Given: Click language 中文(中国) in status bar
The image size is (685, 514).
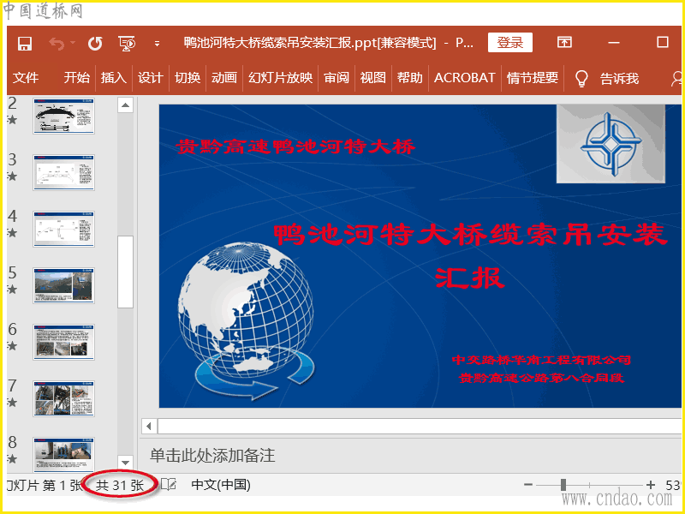Looking at the screenshot, I should (x=221, y=485).
